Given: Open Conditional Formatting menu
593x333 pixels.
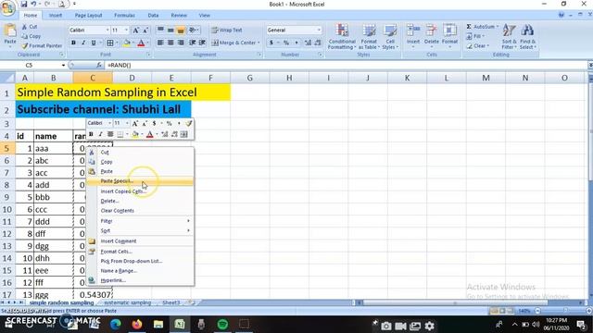Looking at the screenshot, I should pyautogui.click(x=342, y=37).
